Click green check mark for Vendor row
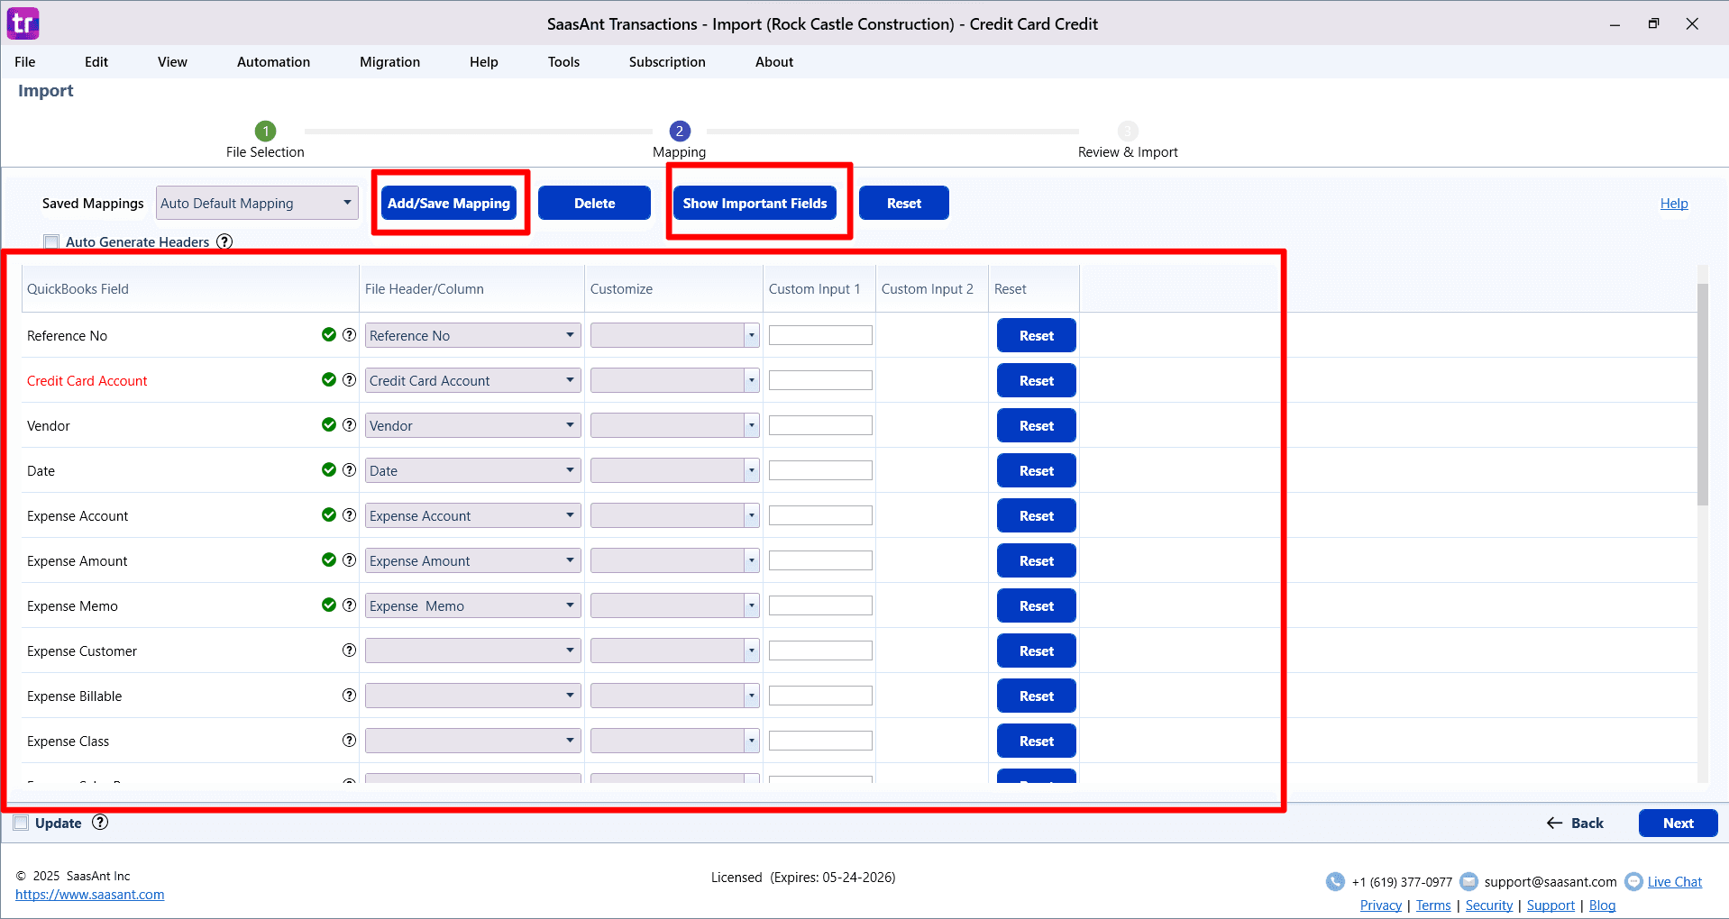This screenshot has width=1729, height=919. coord(329,425)
